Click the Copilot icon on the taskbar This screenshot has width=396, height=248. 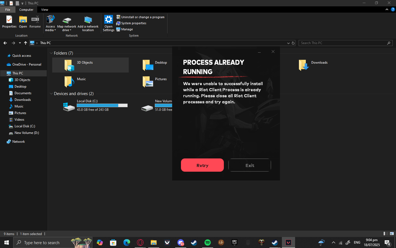pos(100,242)
